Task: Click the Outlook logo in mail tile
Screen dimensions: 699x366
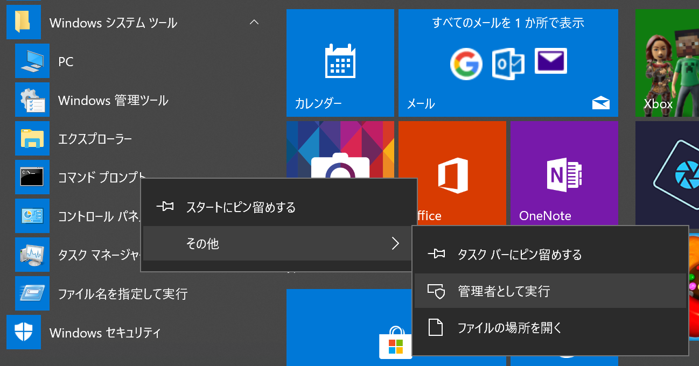Action: pyautogui.click(x=508, y=63)
